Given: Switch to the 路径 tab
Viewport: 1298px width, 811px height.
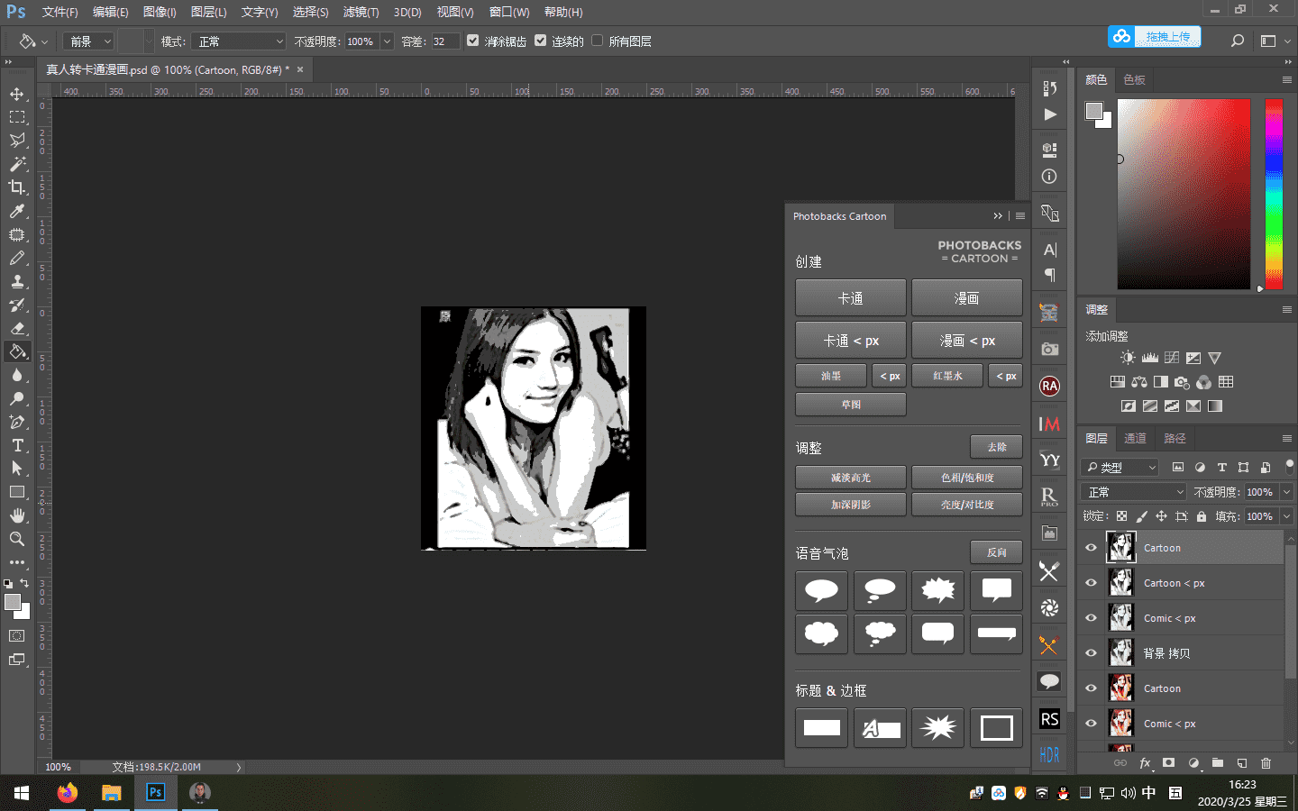Looking at the screenshot, I should point(1175,438).
